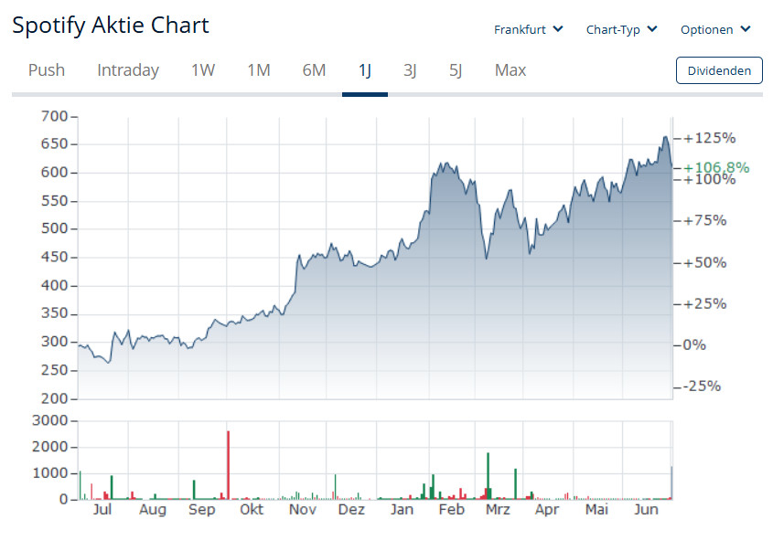Click the Feb month label
Screen dimensions: 773x540
(x=452, y=510)
